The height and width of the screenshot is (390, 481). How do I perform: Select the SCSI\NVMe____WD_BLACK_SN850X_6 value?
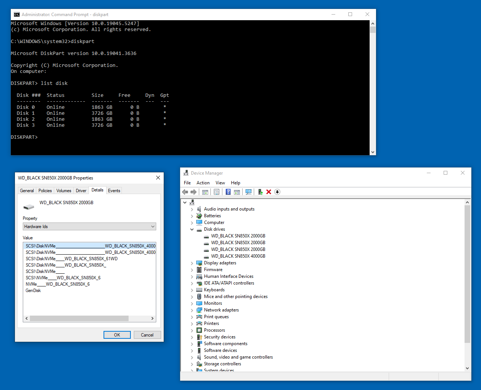(63, 278)
